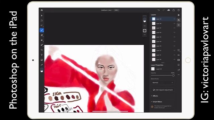Click the Layer Properties thumbnail for Layer 54

[x=153, y=69]
